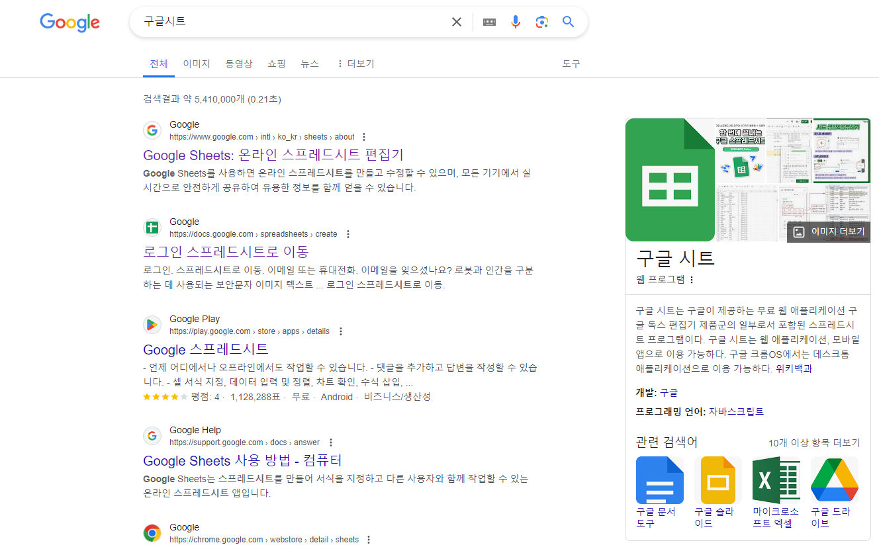879x545 pixels.
Task: Click the 구글 시트 knowledge panel title
Action: pos(675,257)
